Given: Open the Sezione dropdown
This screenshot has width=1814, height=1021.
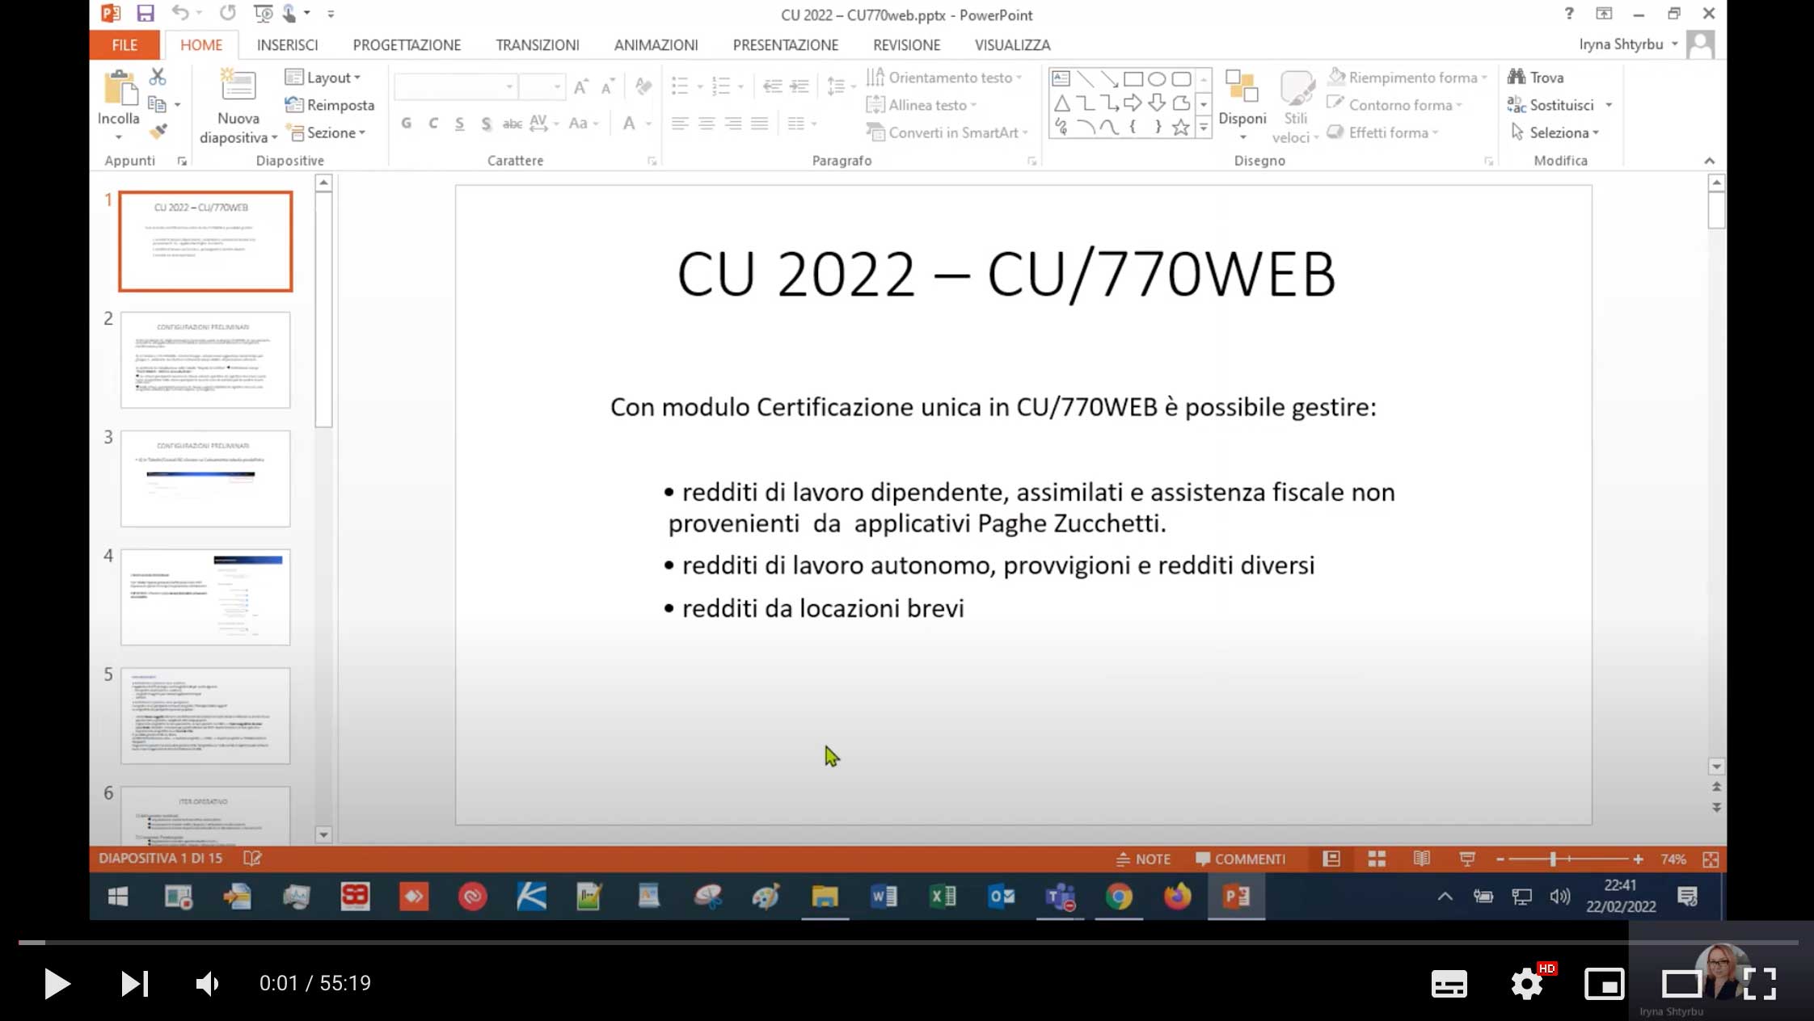Looking at the screenshot, I should (x=327, y=132).
